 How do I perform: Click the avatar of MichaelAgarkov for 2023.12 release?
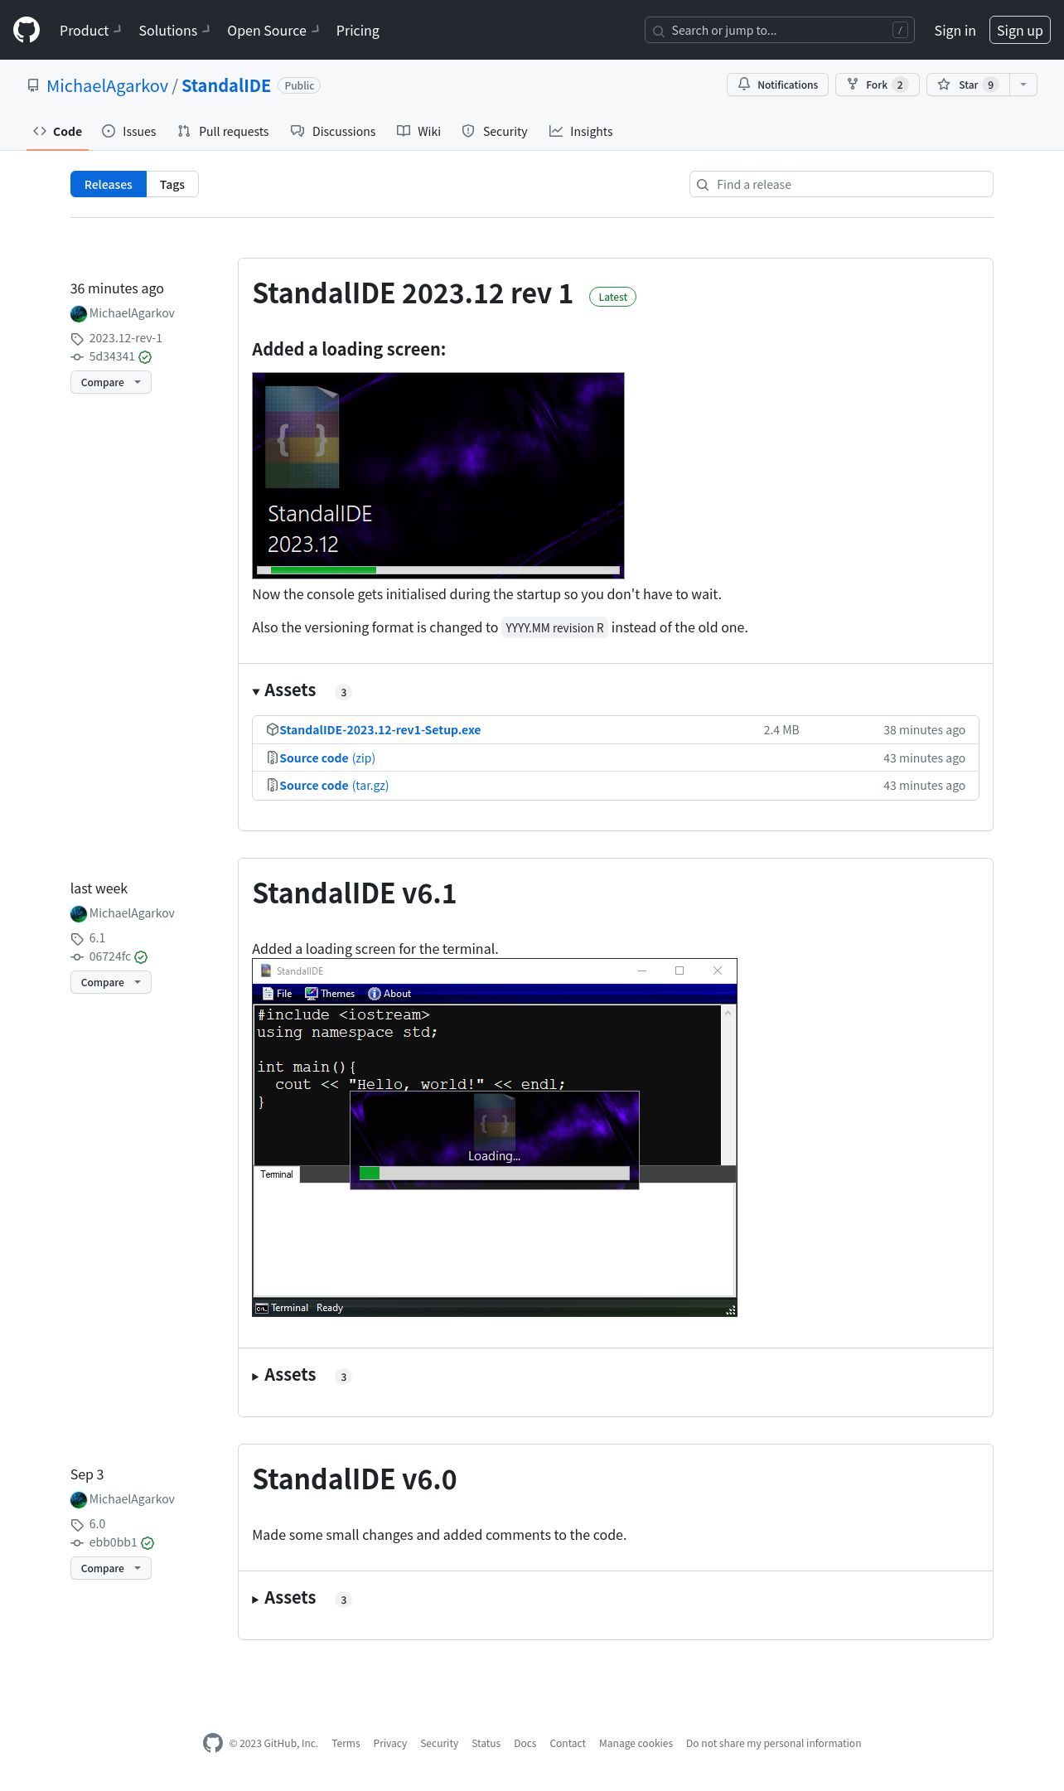point(79,313)
